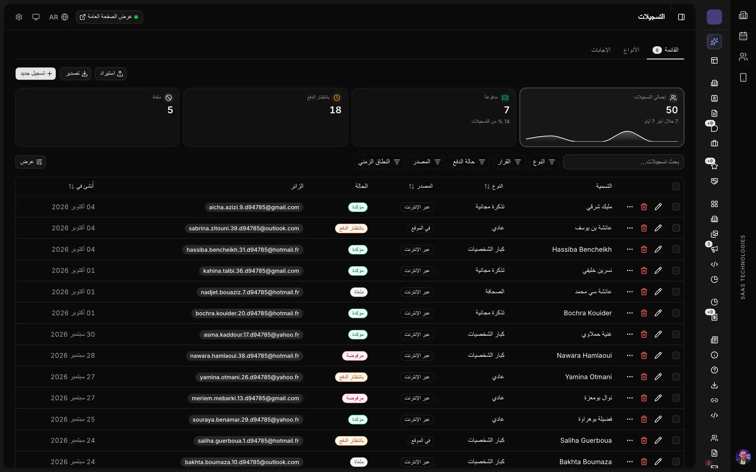Check the row for مليك شرقي
The height and width of the screenshot is (472, 756).
pos(676,207)
